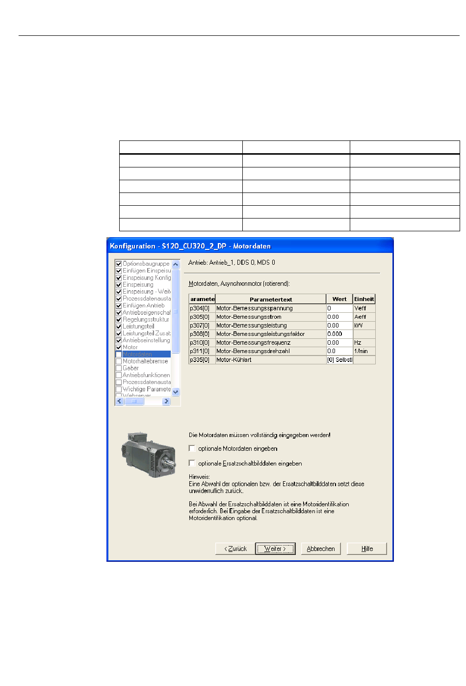This screenshot has height=686, width=466.
Task: Toggle Leistungsteil step checkbox
Action: click(119, 326)
